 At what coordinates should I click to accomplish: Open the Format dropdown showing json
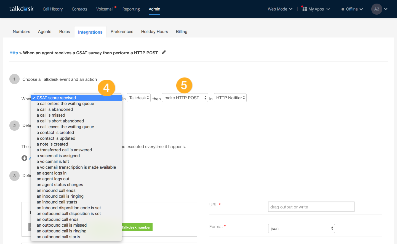coord(301,228)
